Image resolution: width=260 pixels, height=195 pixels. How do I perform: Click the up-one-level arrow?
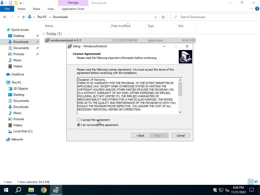24,17
